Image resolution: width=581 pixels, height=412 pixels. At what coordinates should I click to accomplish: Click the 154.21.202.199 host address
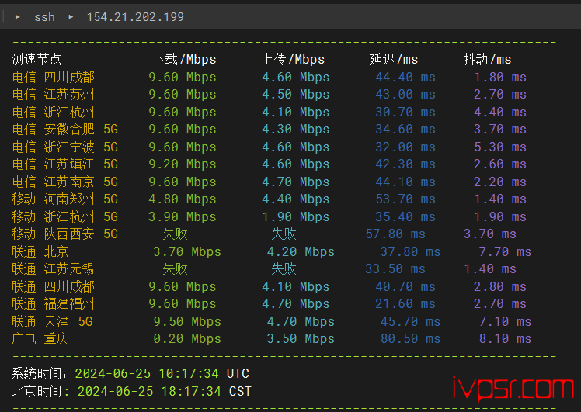coord(135,16)
